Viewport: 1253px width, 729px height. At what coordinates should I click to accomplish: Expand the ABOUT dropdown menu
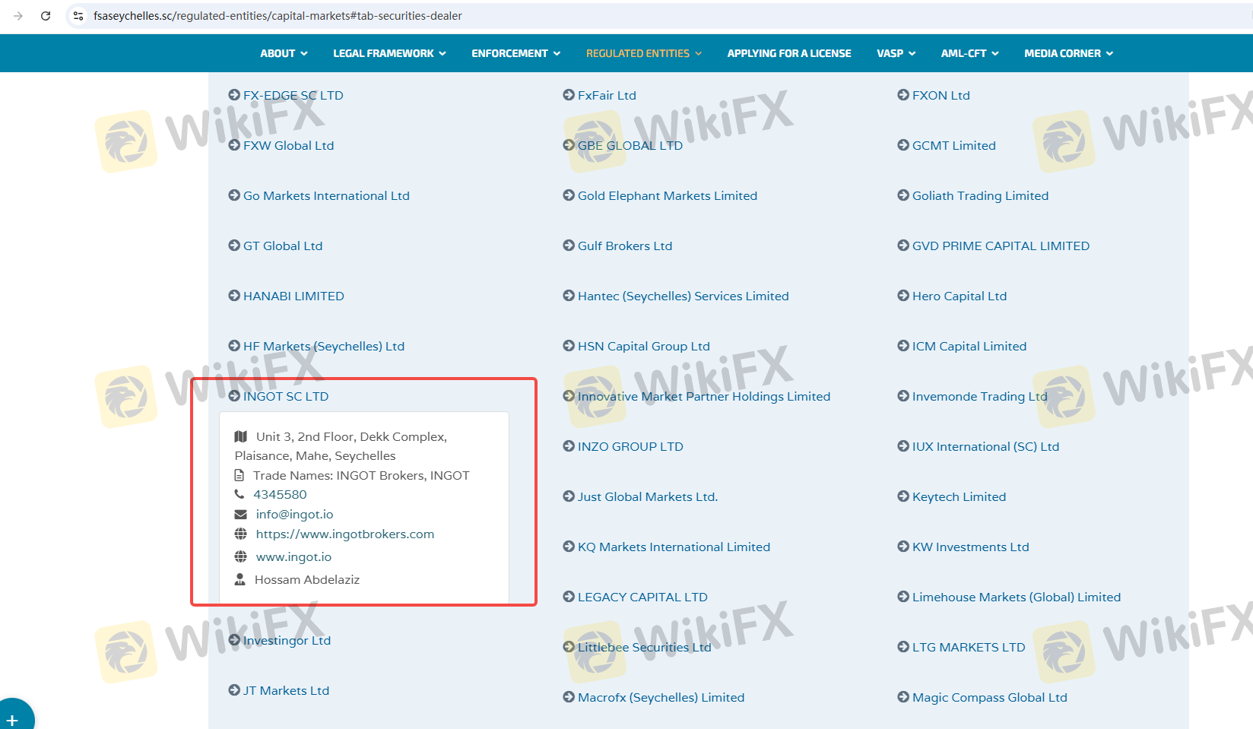click(284, 53)
